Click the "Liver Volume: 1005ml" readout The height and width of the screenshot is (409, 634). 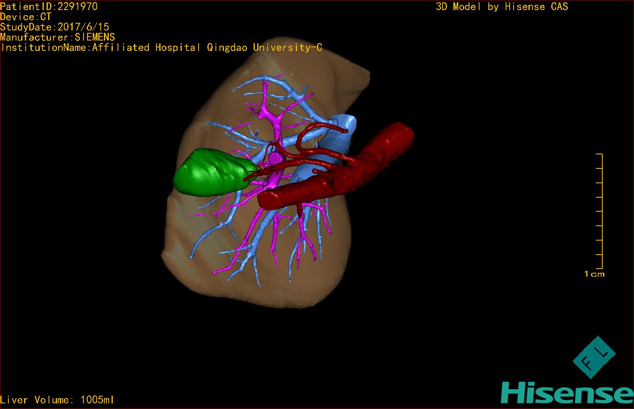point(57,400)
